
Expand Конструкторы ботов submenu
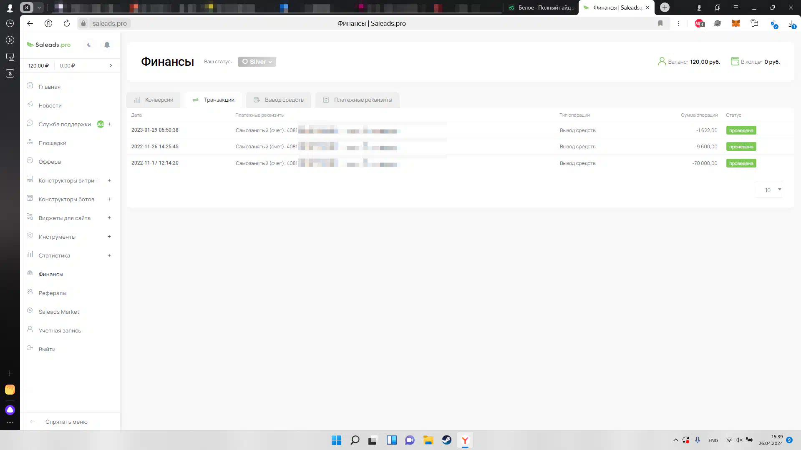(x=109, y=199)
